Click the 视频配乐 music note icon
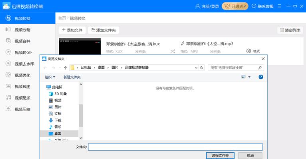This screenshot has width=306, height=159. [x=8, y=98]
